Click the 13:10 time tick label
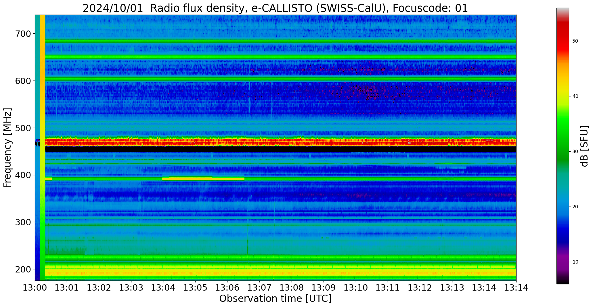Screen dimensions: 593x307 pos(356,288)
